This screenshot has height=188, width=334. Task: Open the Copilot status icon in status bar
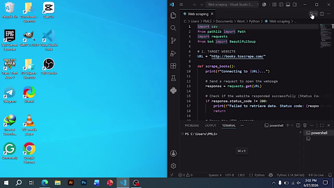(271, 175)
